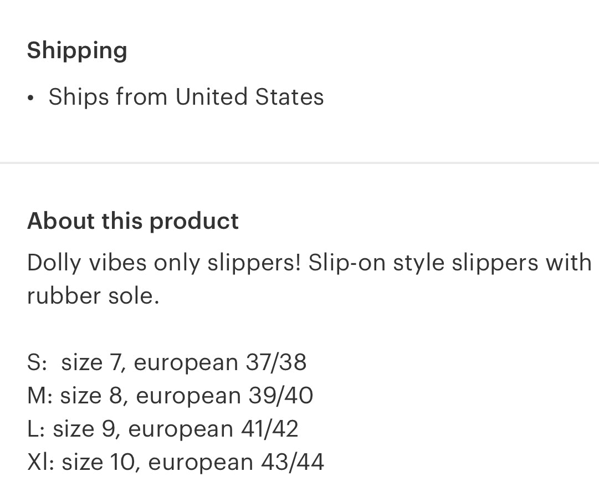Click the european 37/38 measurement

[220, 362]
